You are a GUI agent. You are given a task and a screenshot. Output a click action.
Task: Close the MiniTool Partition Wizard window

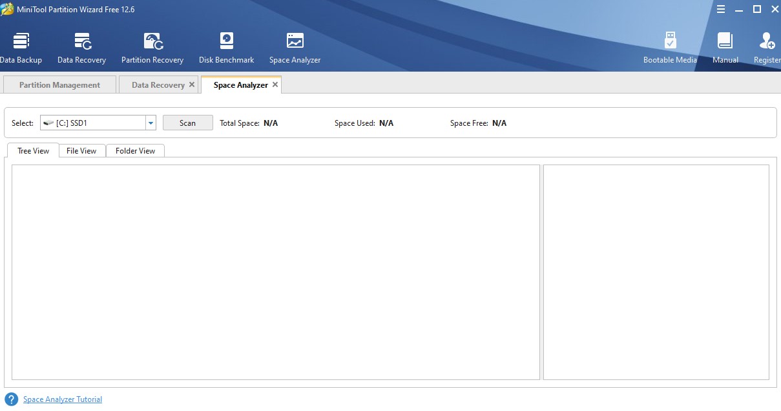pyautogui.click(x=775, y=9)
